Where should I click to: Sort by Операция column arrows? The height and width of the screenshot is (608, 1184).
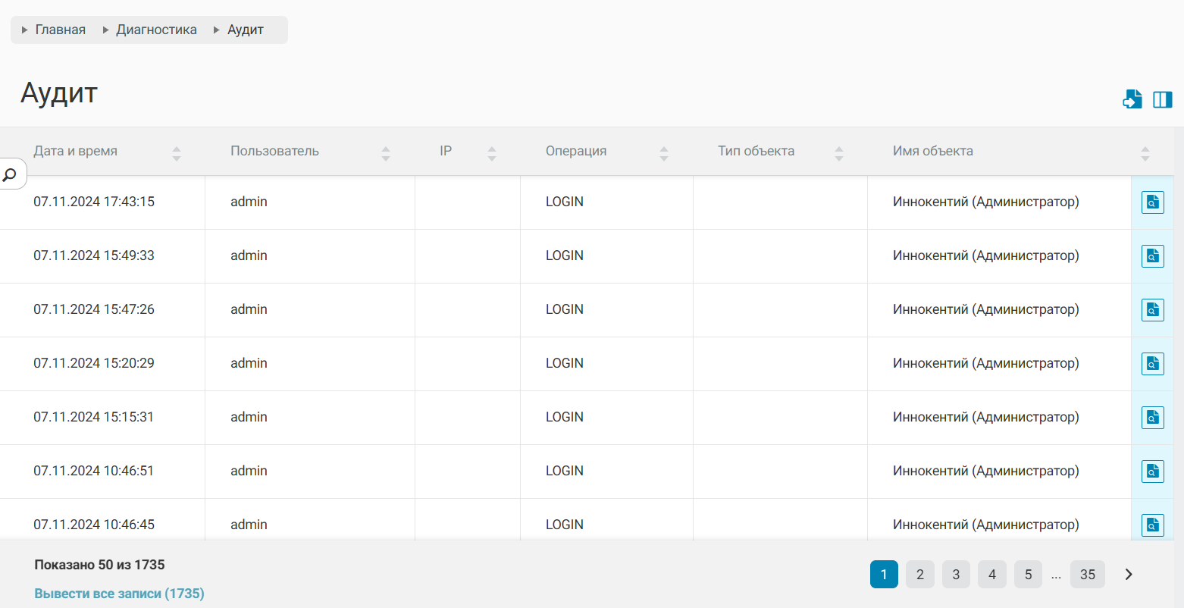coord(663,154)
